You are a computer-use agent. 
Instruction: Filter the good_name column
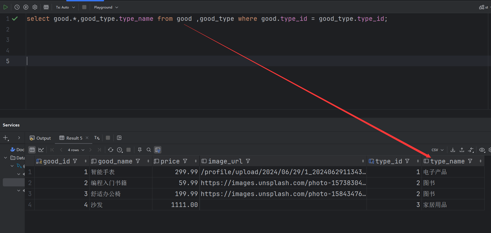[x=138, y=161]
